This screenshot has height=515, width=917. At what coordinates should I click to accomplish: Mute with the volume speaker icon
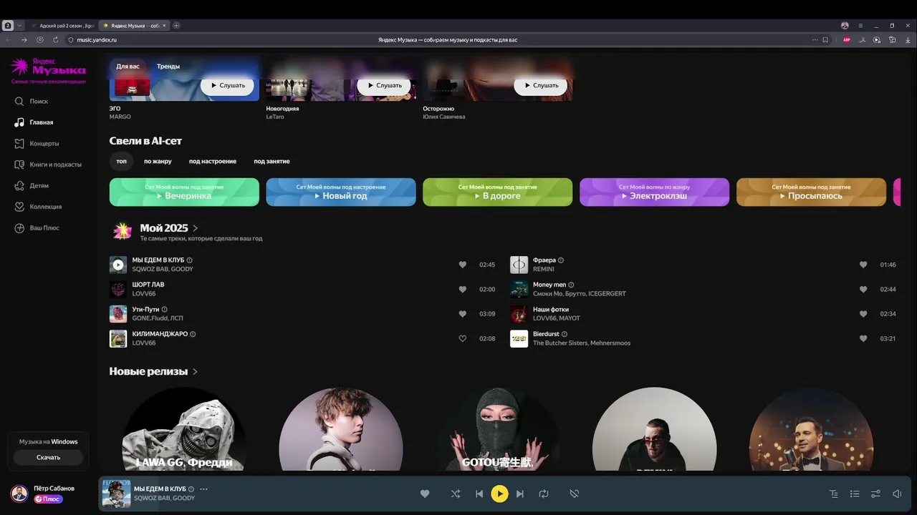(897, 494)
